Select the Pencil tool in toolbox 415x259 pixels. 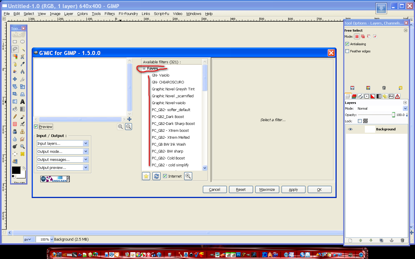tap(15, 117)
